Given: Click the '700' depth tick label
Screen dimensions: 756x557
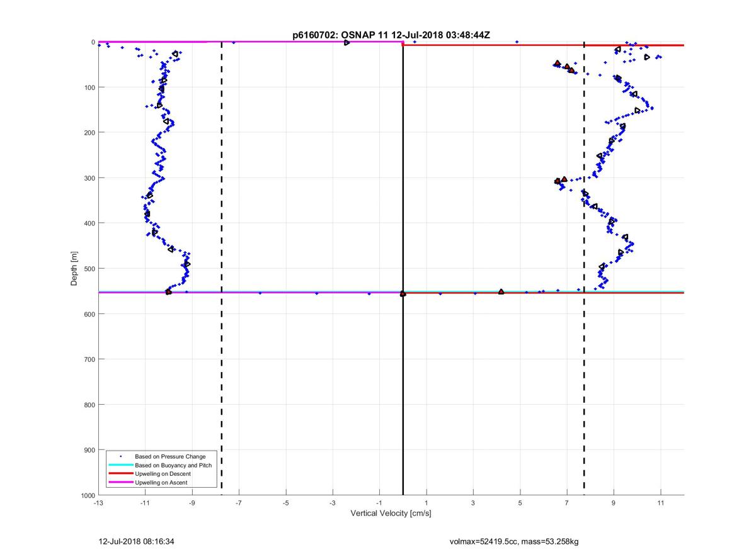Looking at the screenshot, I should (89, 359).
